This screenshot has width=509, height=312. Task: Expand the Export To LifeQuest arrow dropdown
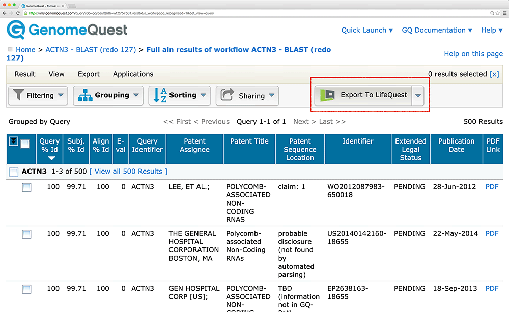(418, 96)
